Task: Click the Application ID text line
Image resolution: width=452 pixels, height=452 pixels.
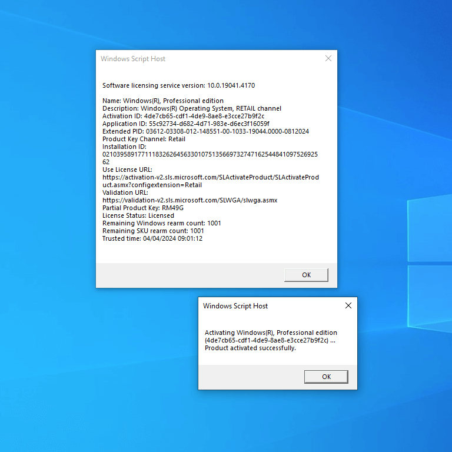Action: point(185,124)
